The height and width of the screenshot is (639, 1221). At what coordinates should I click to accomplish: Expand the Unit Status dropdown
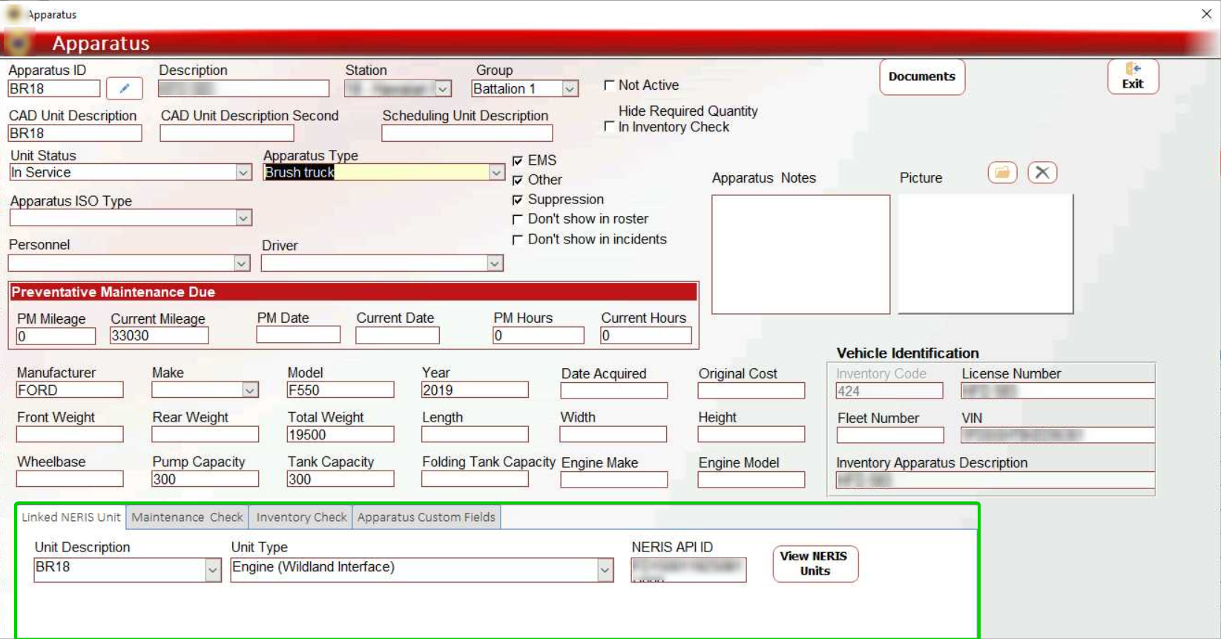pyautogui.click(x=243, y=172)
